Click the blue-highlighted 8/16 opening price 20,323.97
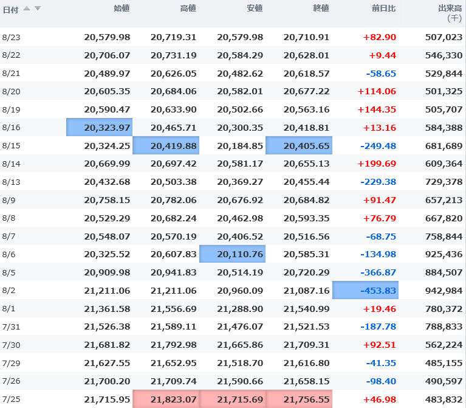The height and width of the screenshot is (408, 466). tap(100, 128)
